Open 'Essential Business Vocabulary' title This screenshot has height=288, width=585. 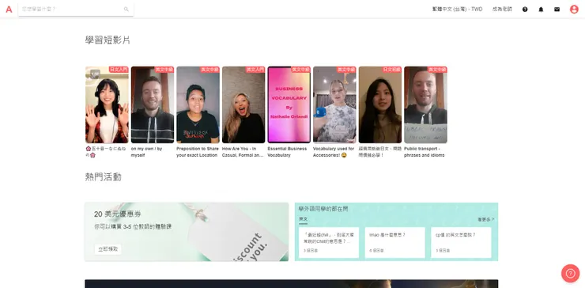coord(287,152)
